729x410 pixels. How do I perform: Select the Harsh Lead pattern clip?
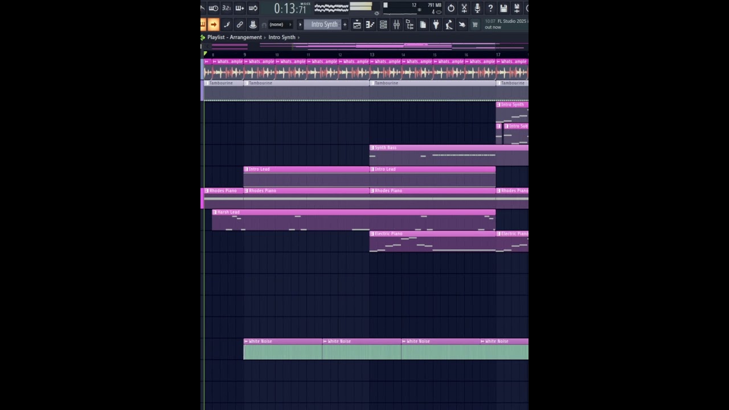click(353, 220)
